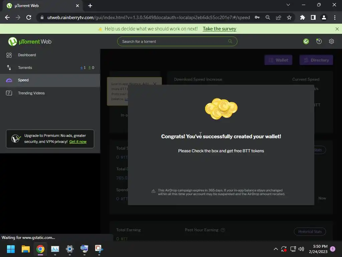The image size is (342, 257).
Task: Open the clock showing 5:50 PM
Action: coord(318,249)
